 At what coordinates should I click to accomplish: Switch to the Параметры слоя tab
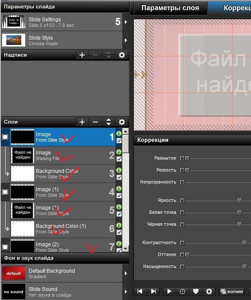click(170, 8)
